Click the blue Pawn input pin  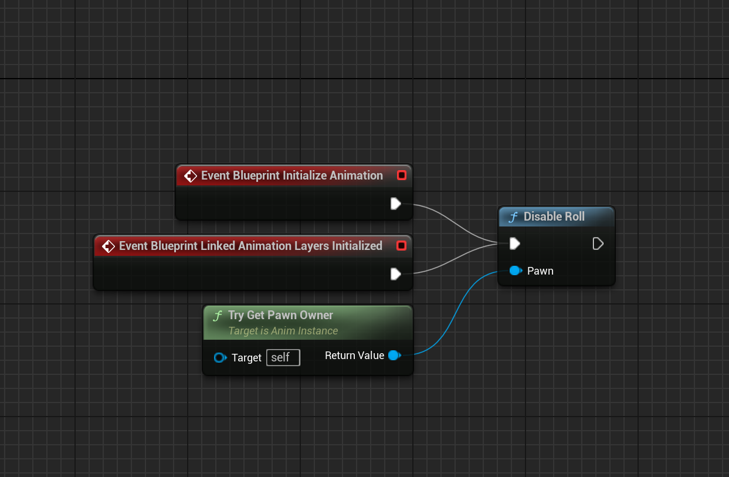[x=515, y=270]
